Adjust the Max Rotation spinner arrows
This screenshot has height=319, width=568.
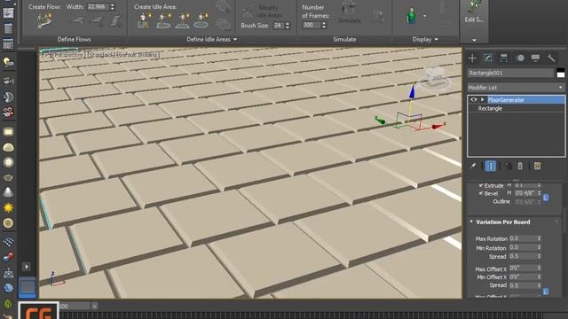[x=539, y=238]
